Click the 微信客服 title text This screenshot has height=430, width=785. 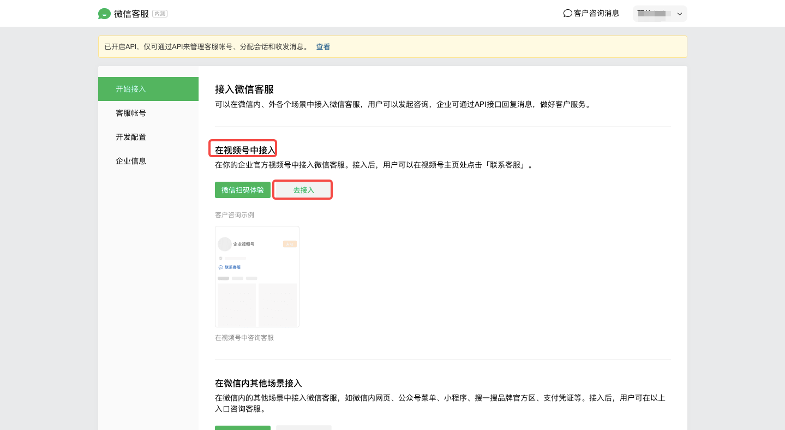click(x=131, y=14)
